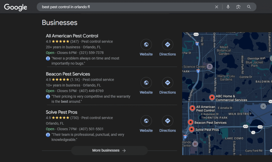Open Google Lens image search
The image size is (272, 162).
(x=238, y=7)
